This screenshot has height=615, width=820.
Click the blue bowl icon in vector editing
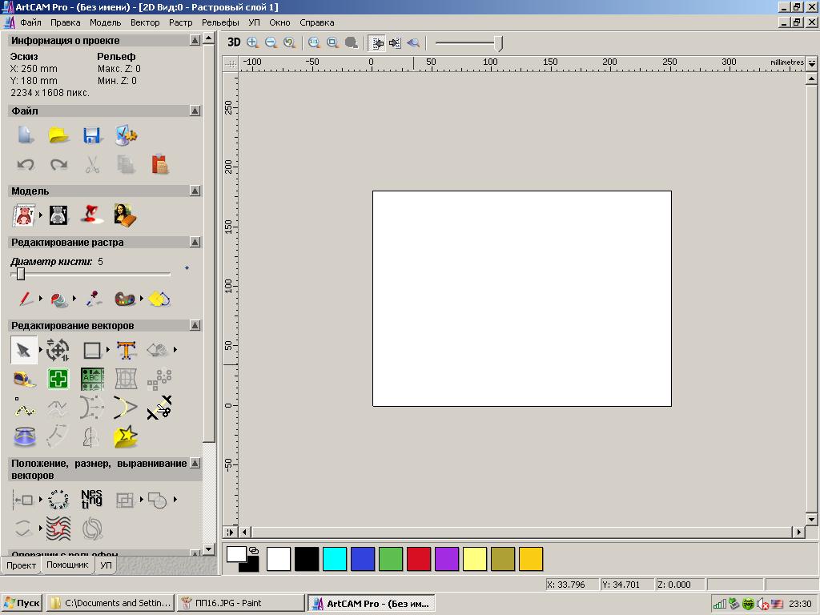(25, 436)
